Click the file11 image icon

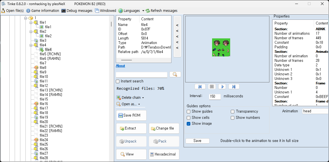point(36,81)
